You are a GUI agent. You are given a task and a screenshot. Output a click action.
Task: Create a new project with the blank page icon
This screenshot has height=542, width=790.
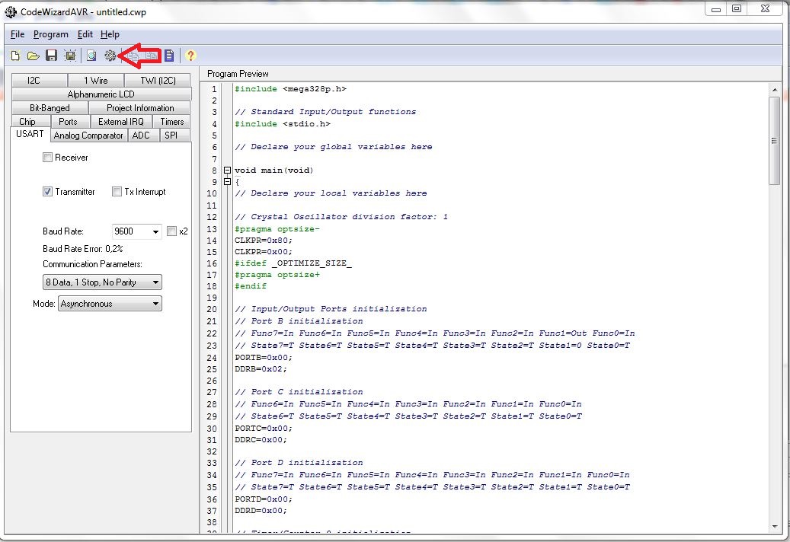click(15, 56)
